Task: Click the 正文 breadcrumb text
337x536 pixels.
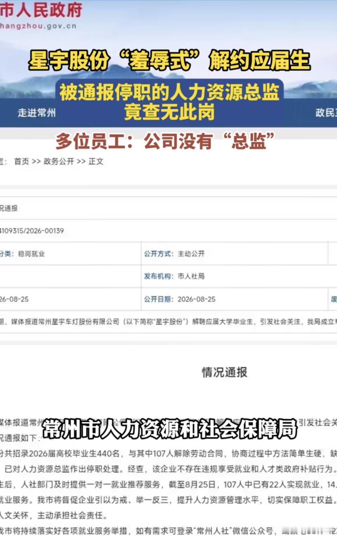Action: point(96,161)
